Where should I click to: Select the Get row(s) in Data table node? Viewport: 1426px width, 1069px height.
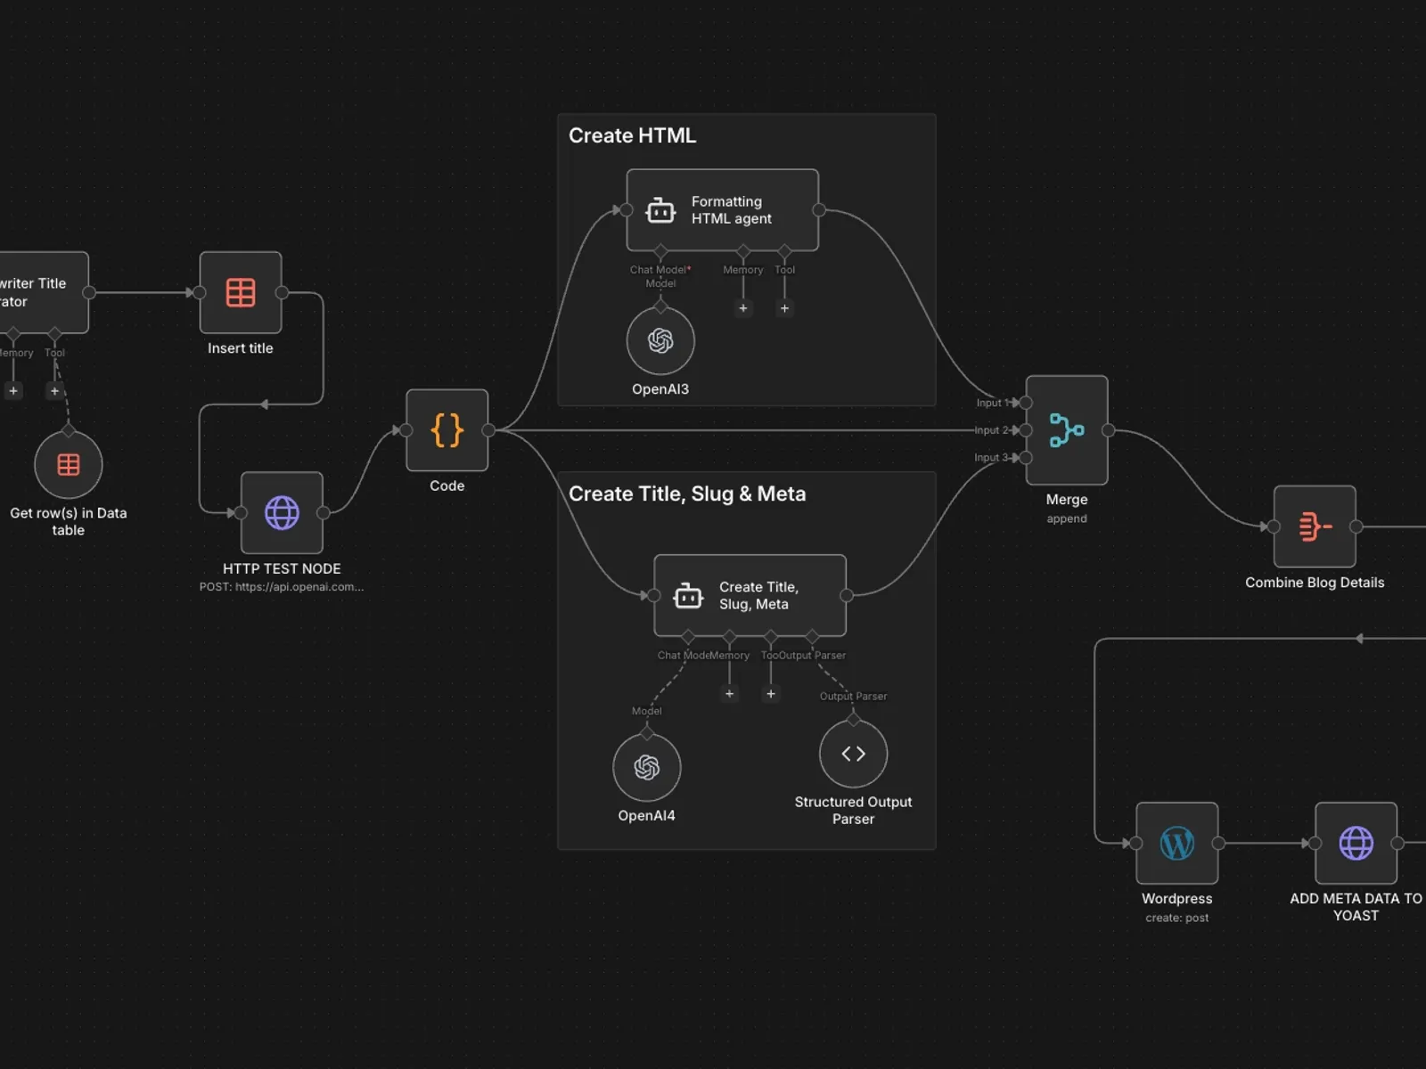pyautogui.click(x=69, y=464)
